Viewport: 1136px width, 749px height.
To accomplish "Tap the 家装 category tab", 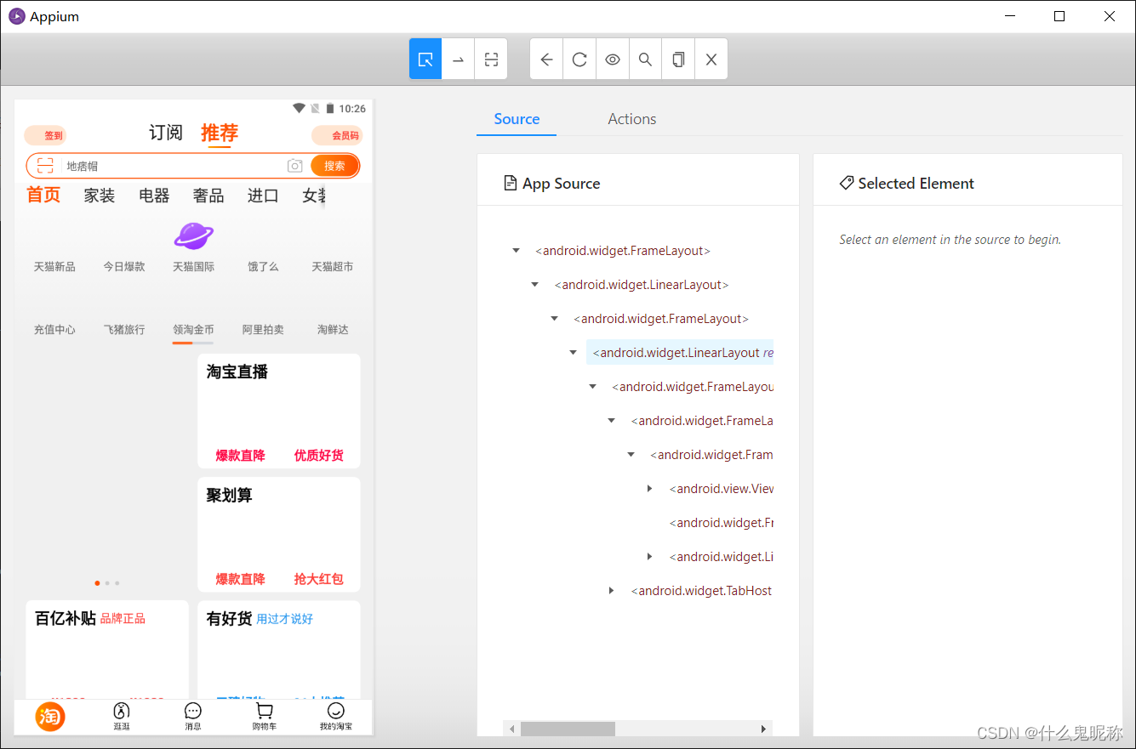I will tap(100, 196).
